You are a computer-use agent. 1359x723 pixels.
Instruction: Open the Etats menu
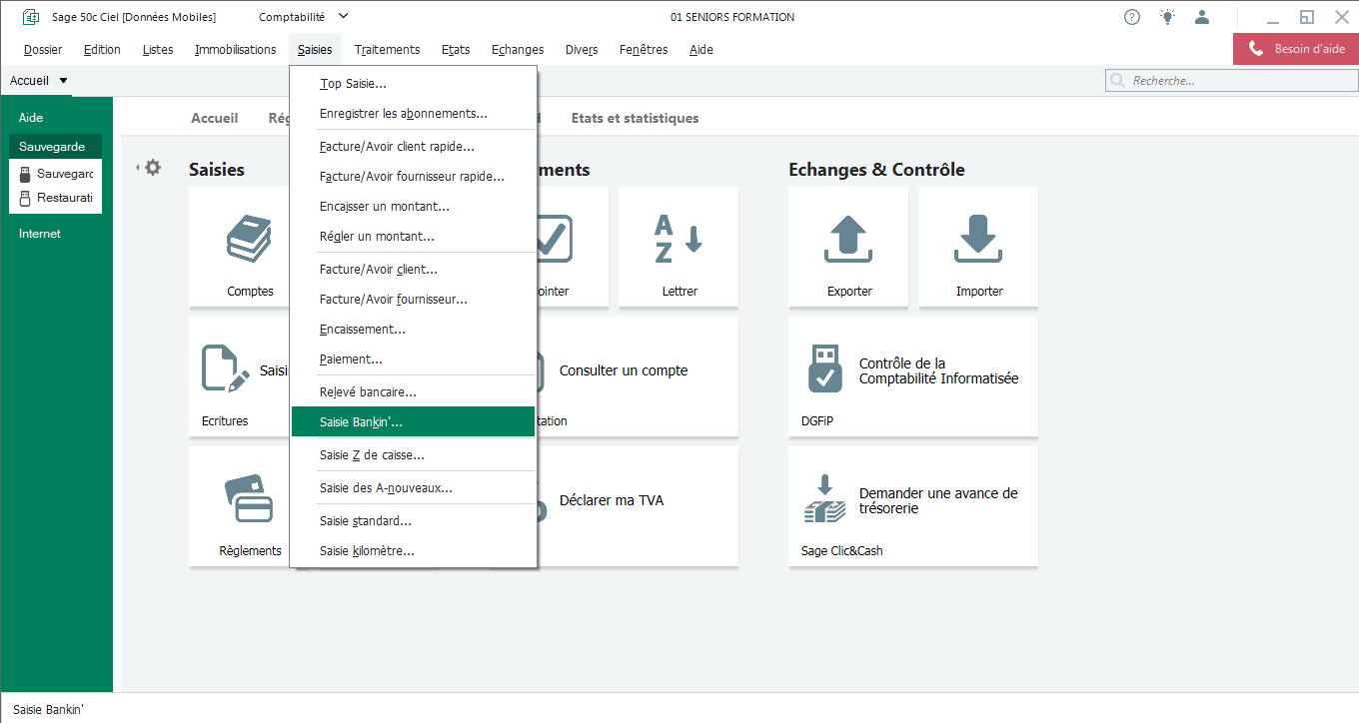[456, 49]
